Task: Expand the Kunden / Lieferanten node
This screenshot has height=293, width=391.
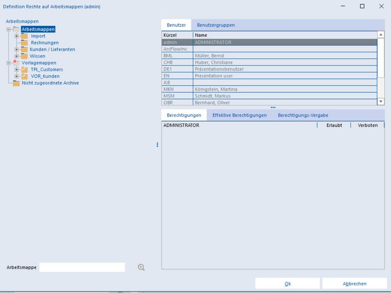Action: click(x=16, y=49)
